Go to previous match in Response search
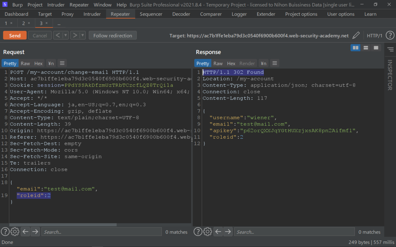 pyautogui.click(x=218, y=232)
